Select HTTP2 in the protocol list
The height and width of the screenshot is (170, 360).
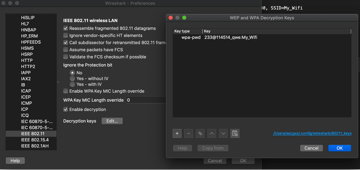coord(28,67)
